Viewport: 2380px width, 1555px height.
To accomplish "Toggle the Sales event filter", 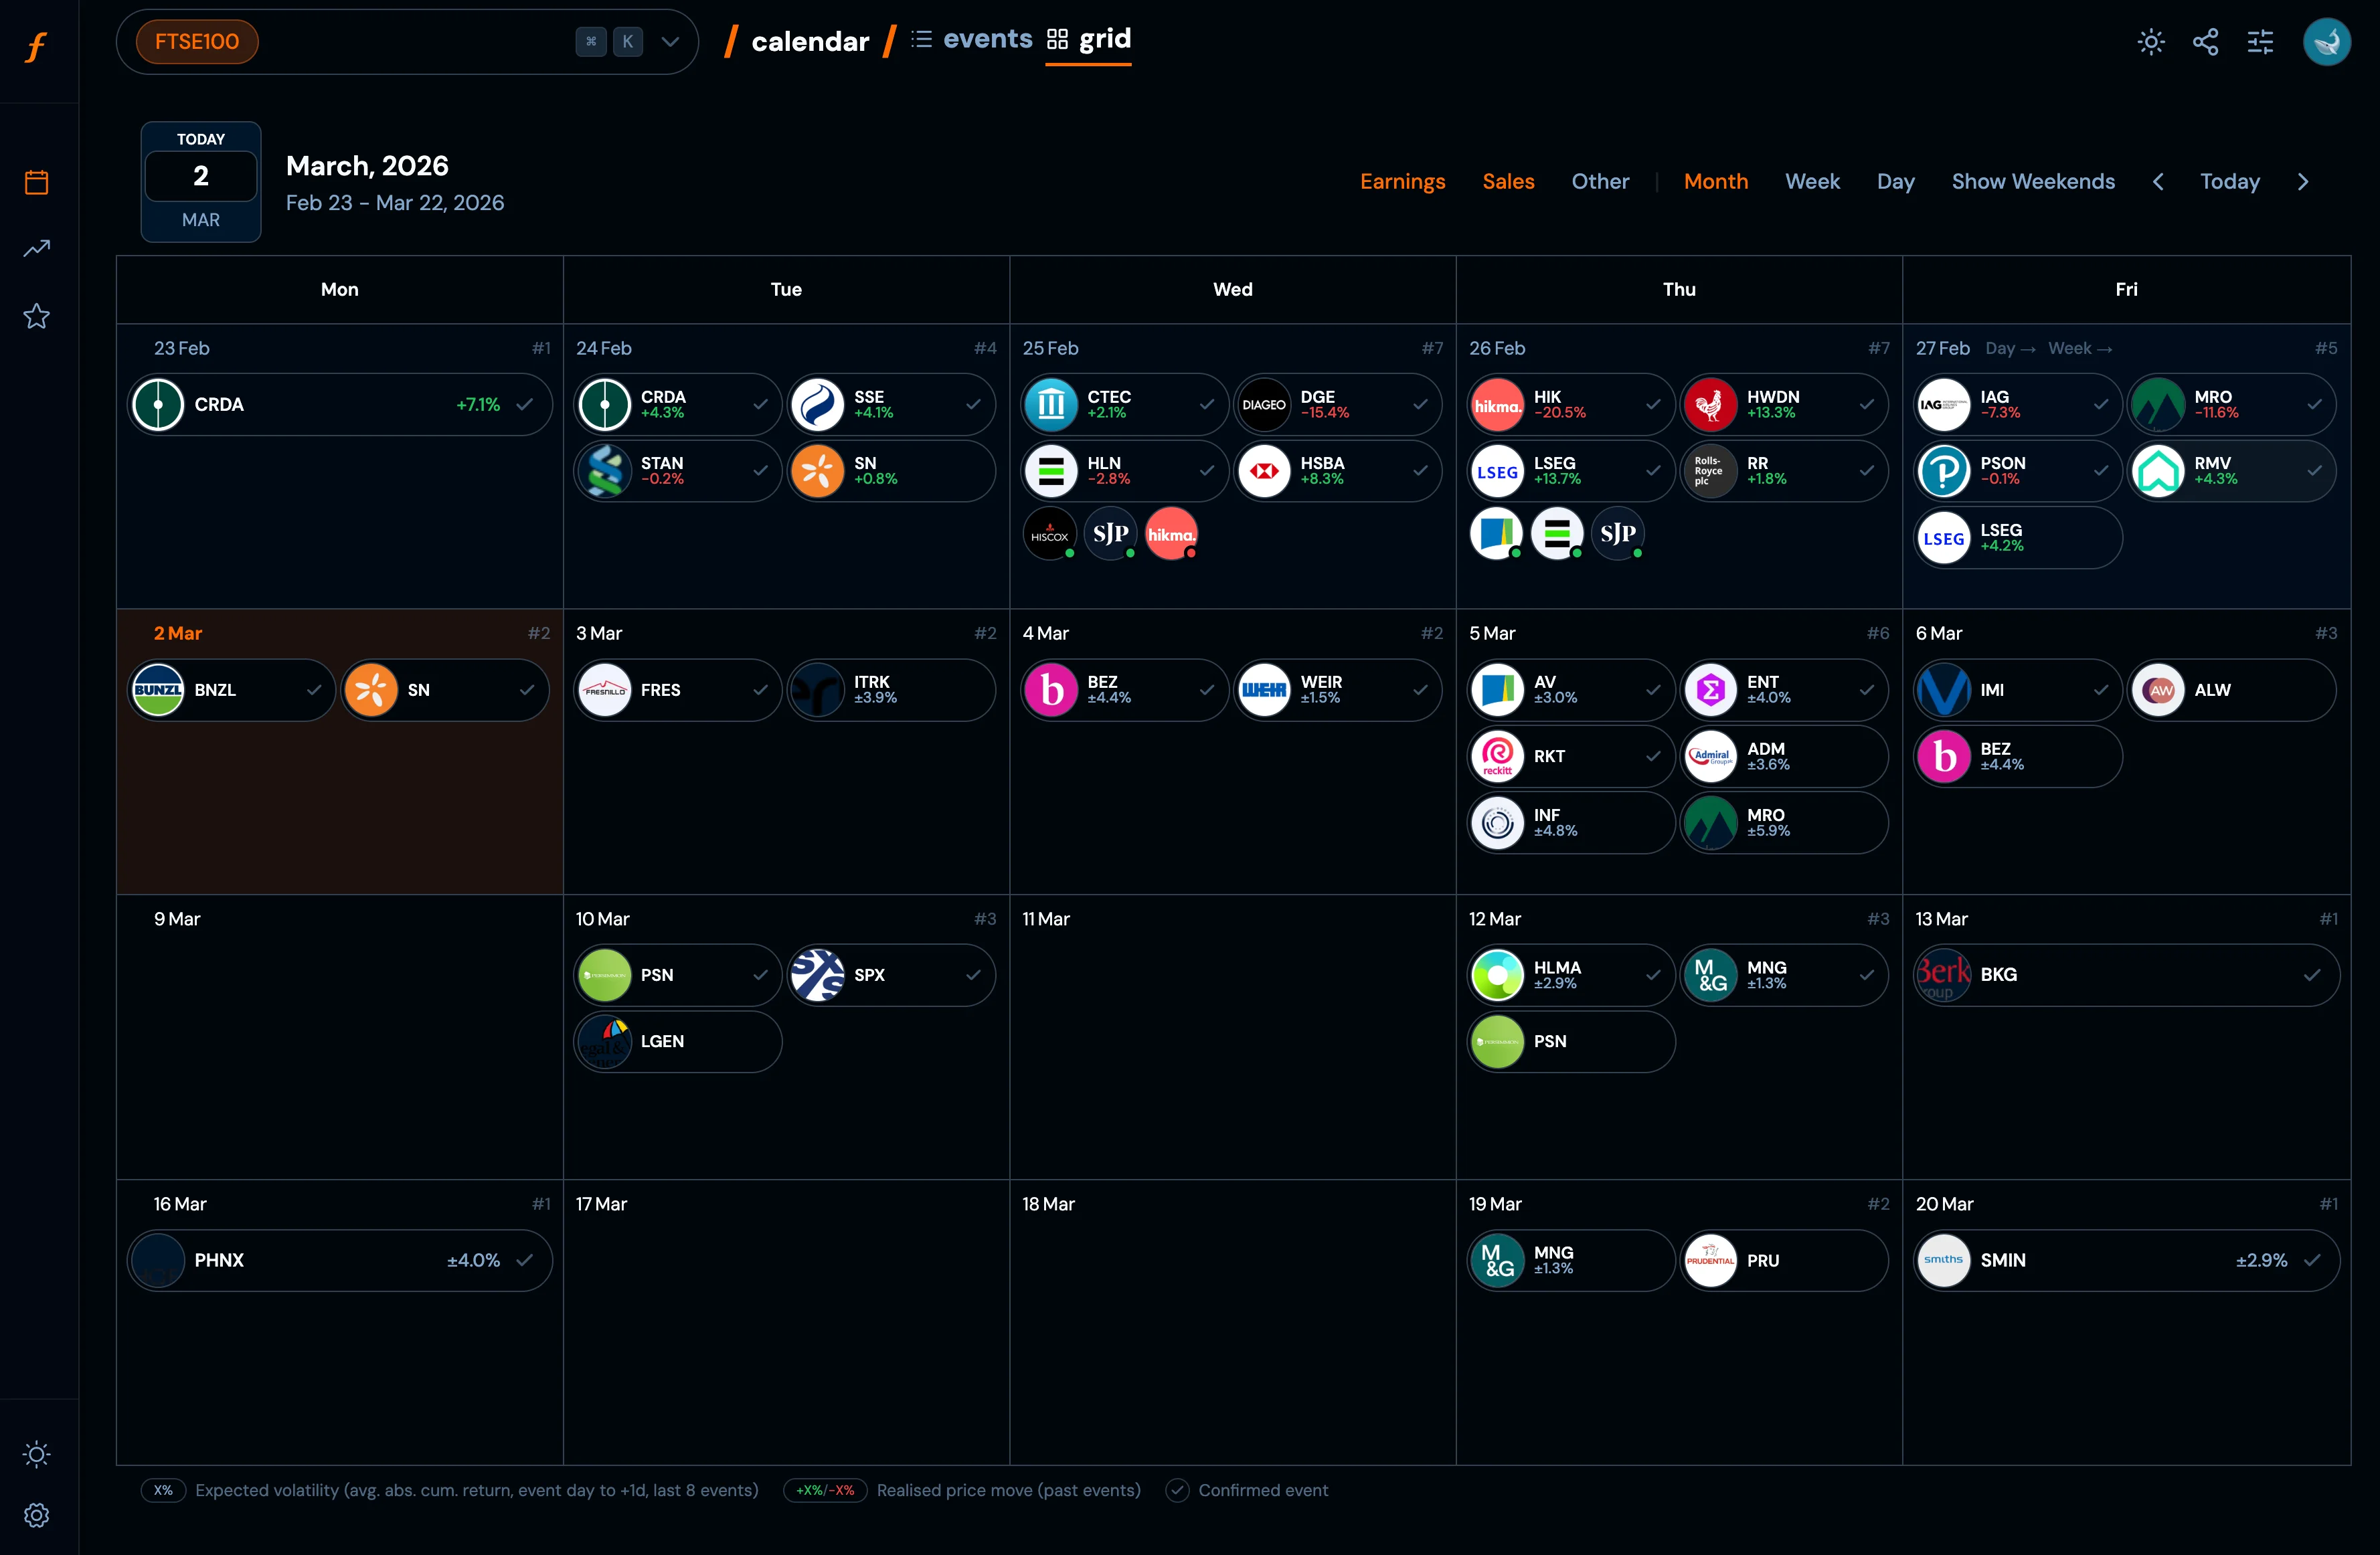I will click(1507, 181).
